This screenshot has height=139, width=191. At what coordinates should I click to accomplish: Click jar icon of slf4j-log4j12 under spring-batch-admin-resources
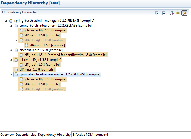pyautogui.click(x=21, y=89)
